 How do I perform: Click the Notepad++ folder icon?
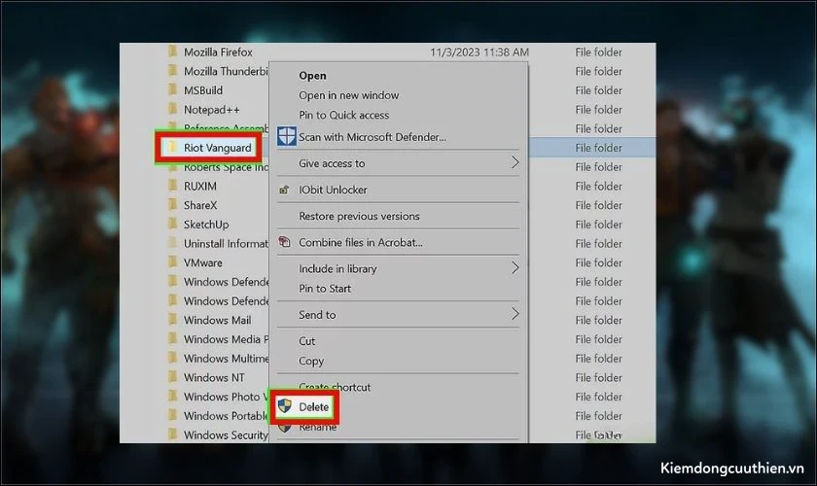tap(172, 109)
